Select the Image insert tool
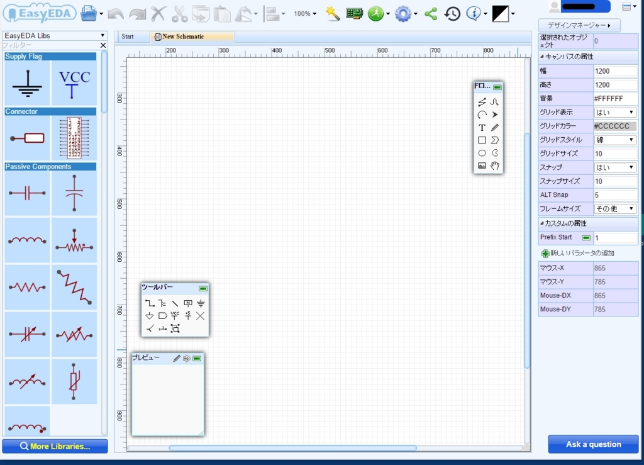The image size is (644, 465). [x=482, y=165]
